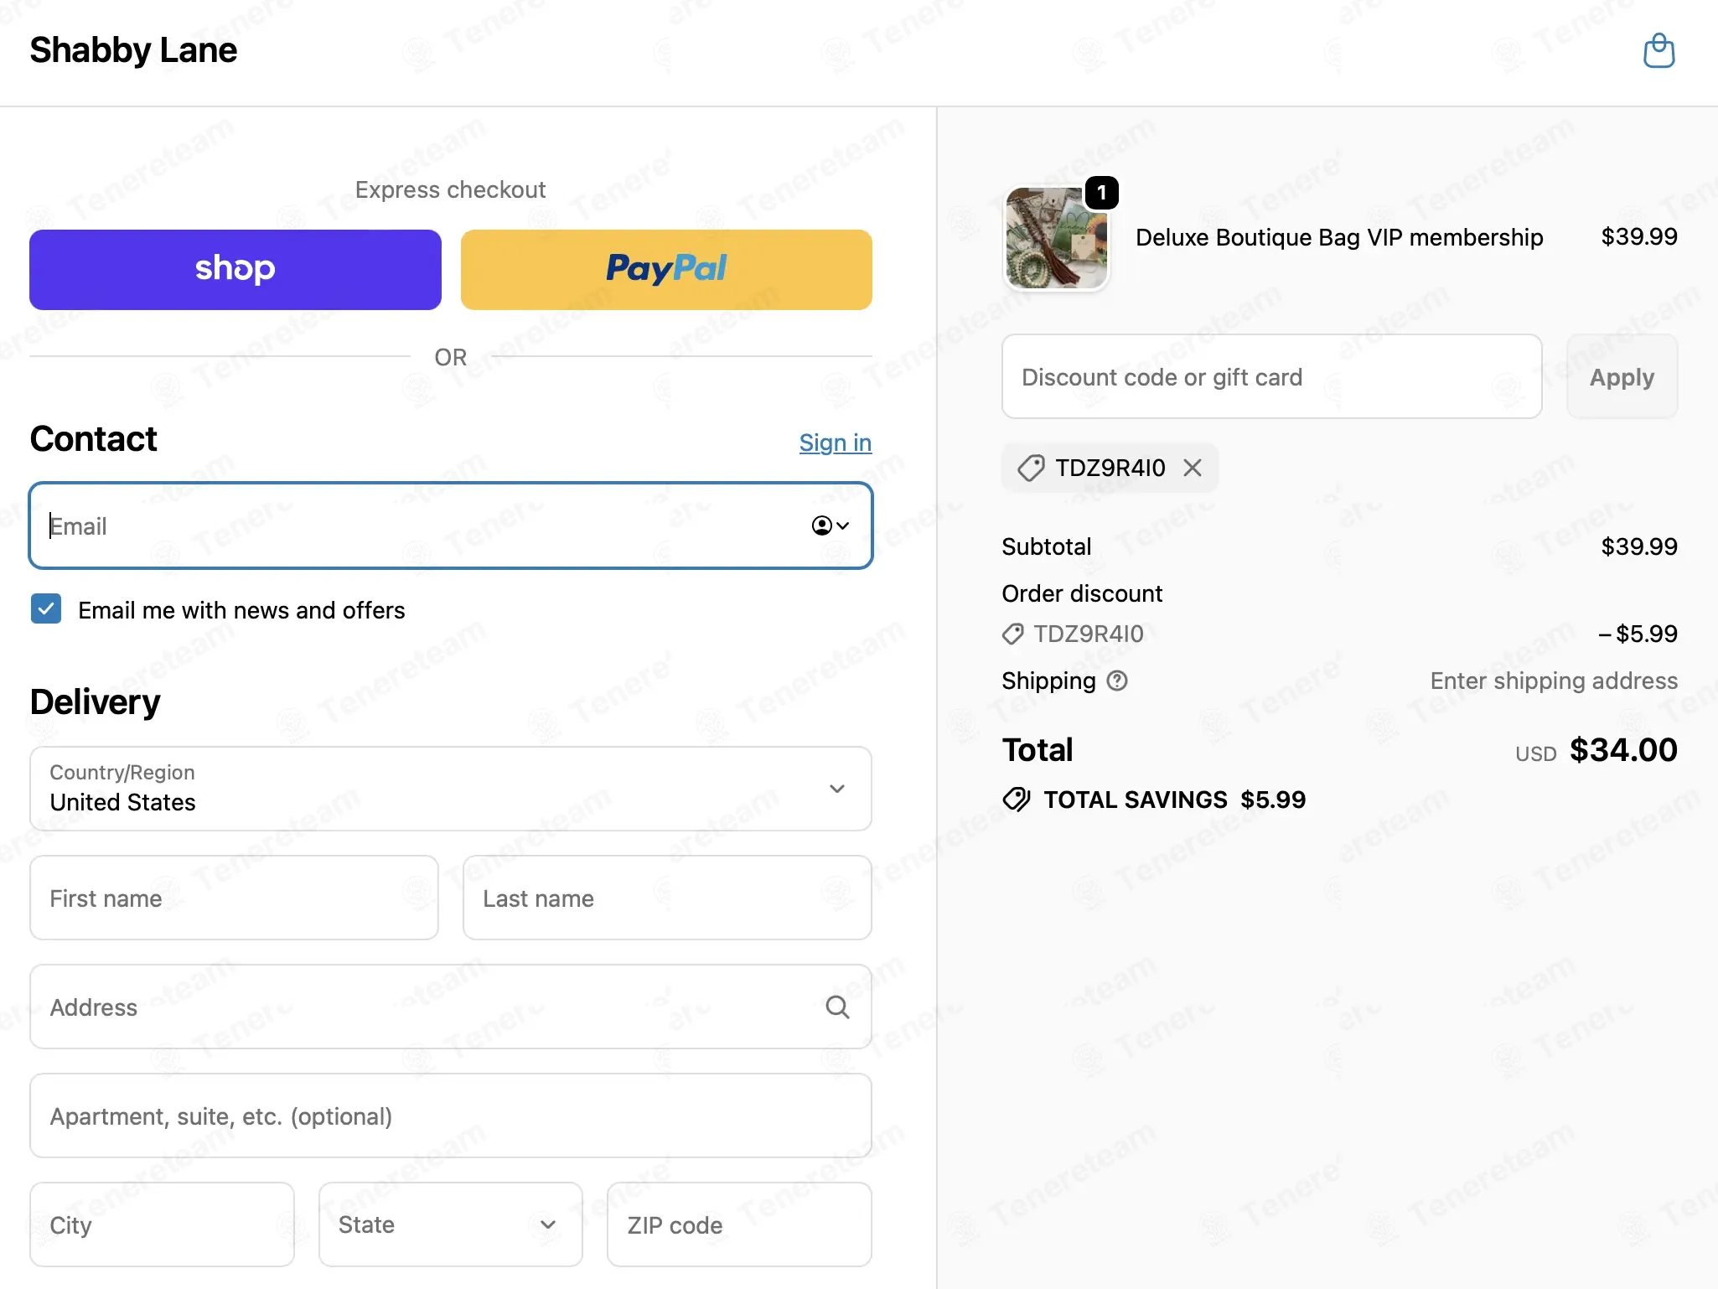Click the Address search magnifier icon

(837, 1007)
